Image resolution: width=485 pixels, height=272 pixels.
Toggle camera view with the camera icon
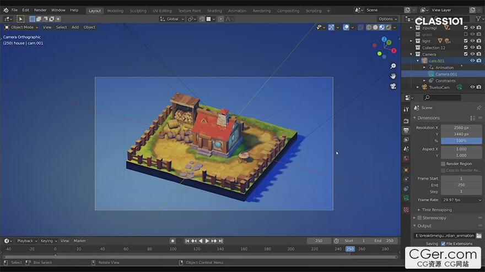coord(393,86)
